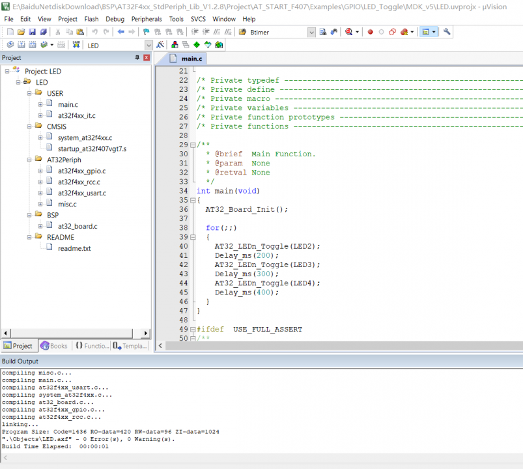Download to flash with the LOAD icon
Viewport: 523px width, 469px height.
pyautogui.click(x=76, y=45)
